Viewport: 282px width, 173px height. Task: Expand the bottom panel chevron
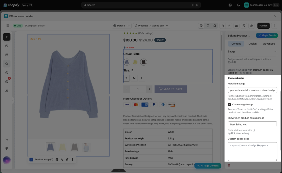pos(119,170)
